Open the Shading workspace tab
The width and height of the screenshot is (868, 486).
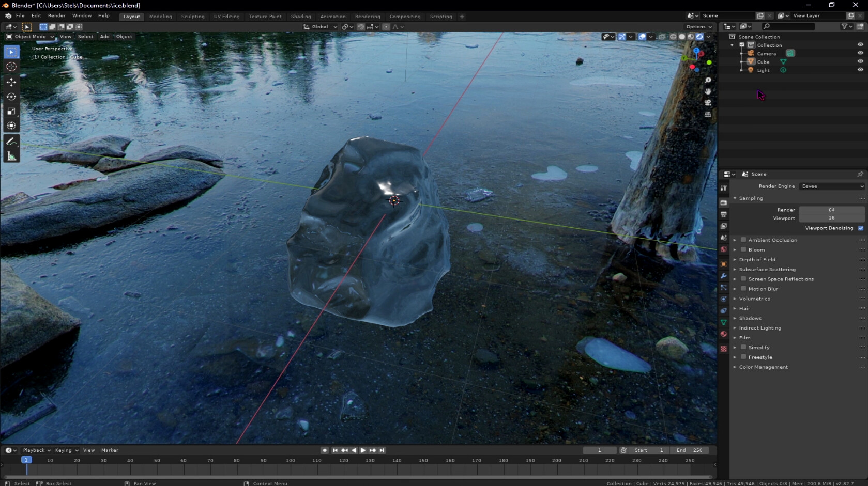coord(301,16)
